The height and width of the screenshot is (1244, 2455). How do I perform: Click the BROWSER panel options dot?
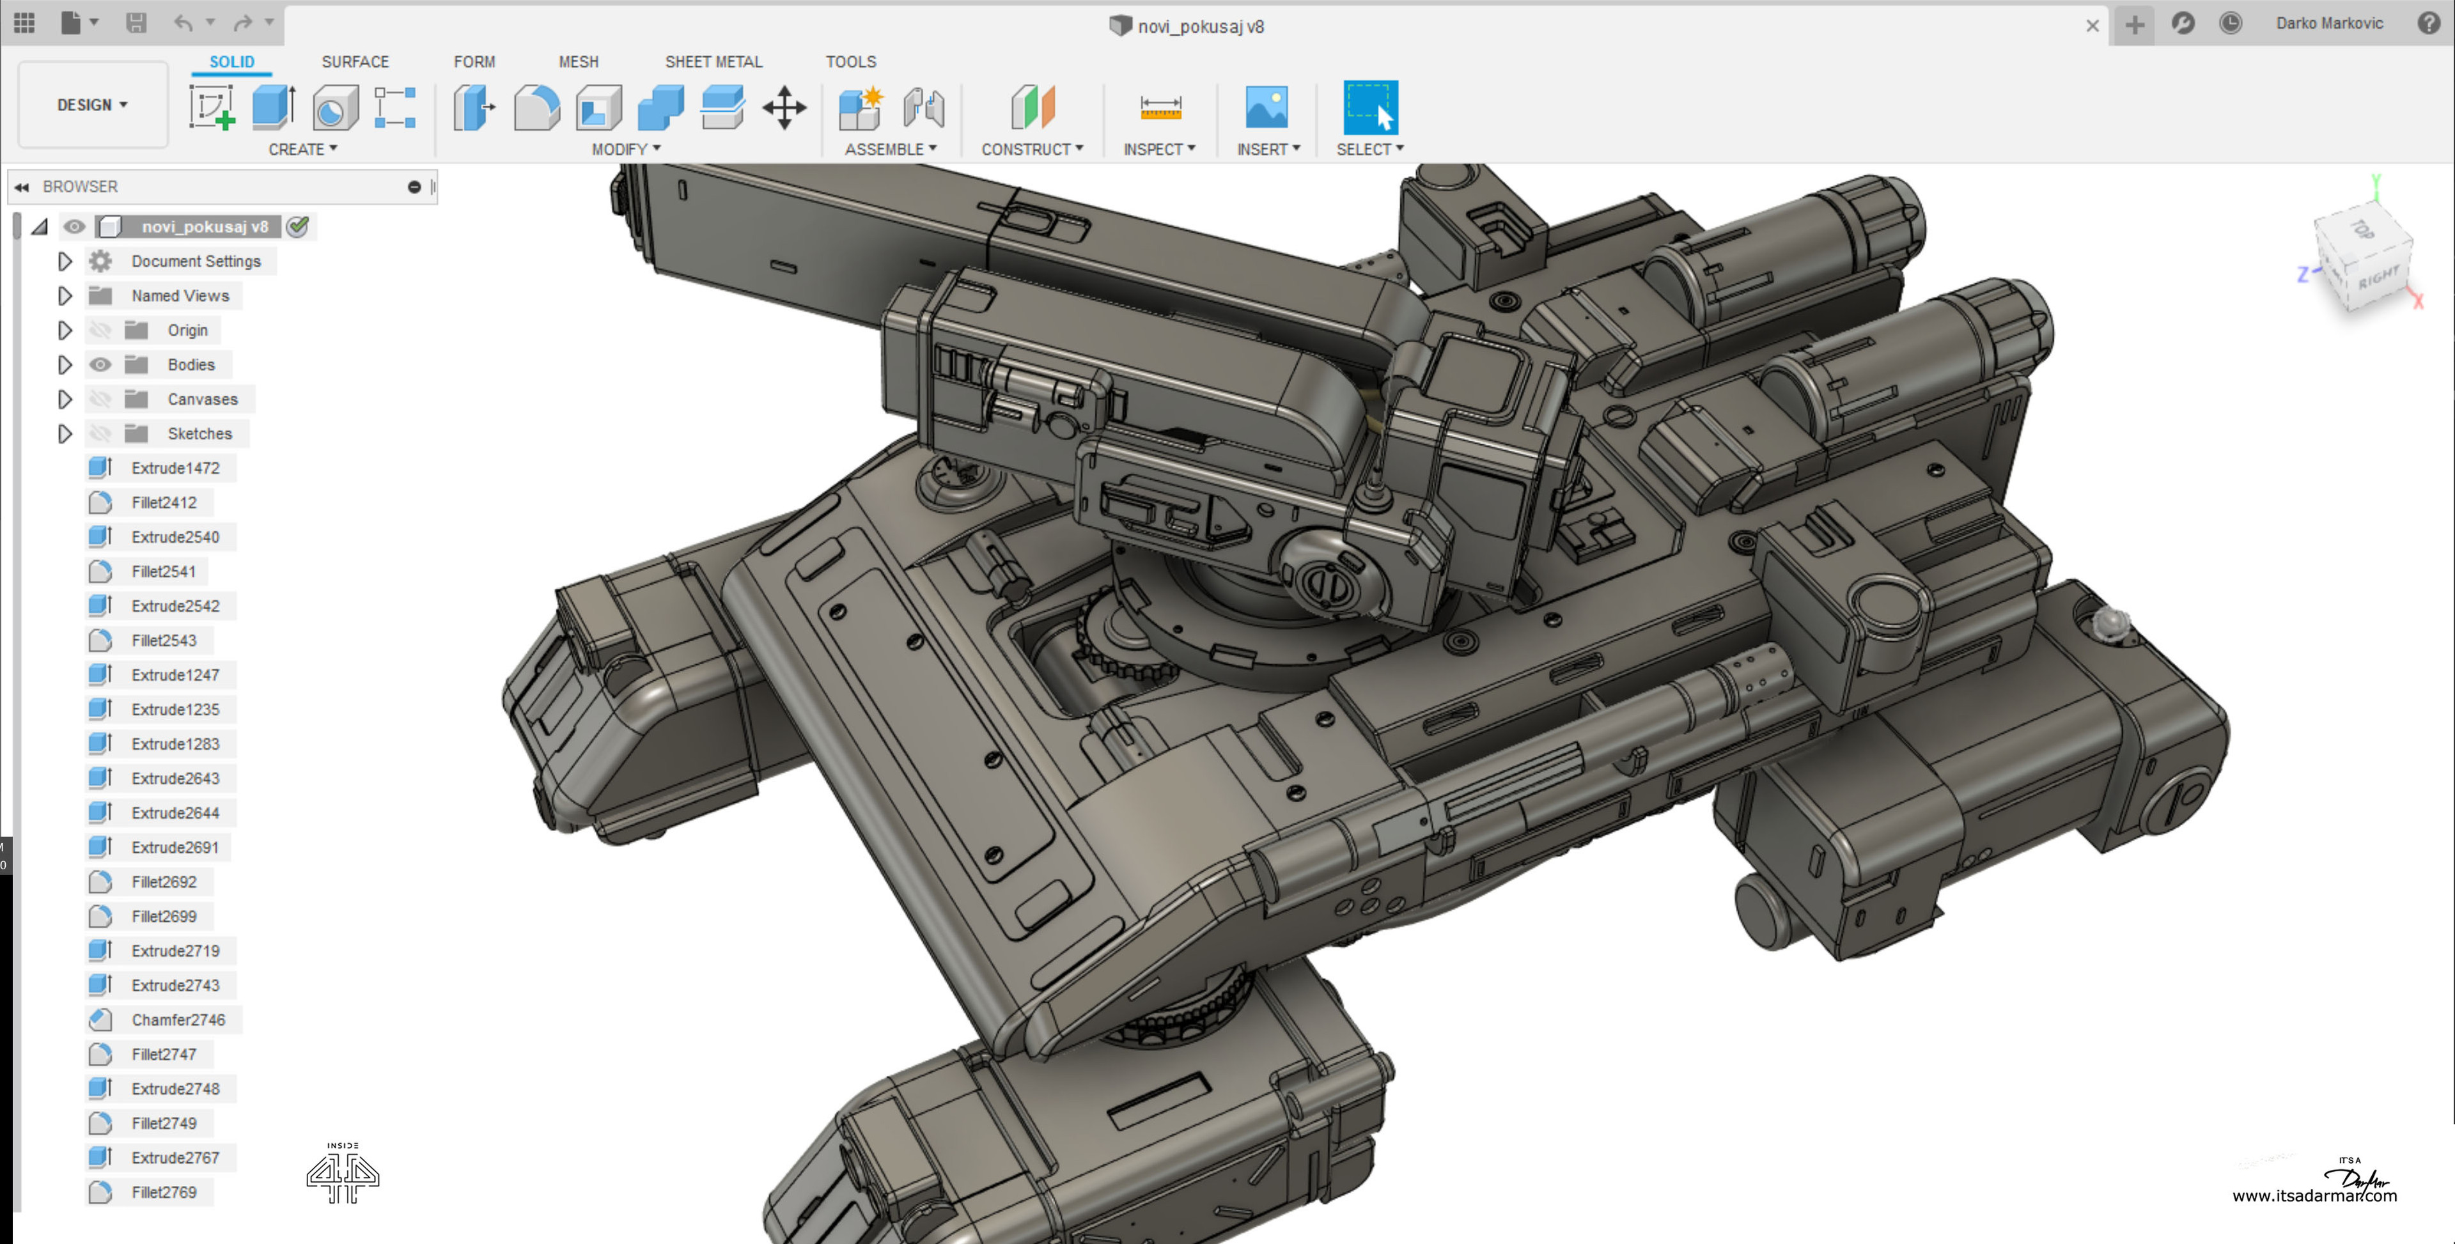414,187
